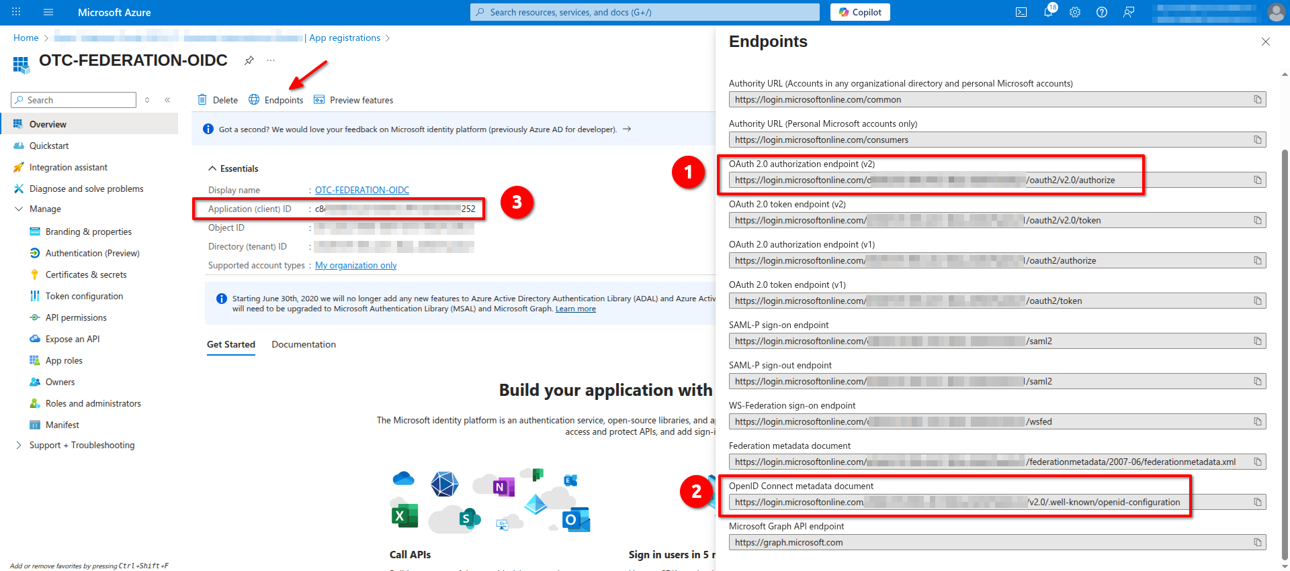1290x571 pixels.
Task: Expand Support + Troubleshooting group
Action: click(19, 446)
